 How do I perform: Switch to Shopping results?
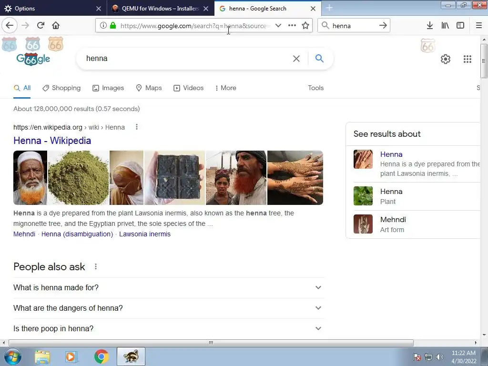[x=61, y=88]
